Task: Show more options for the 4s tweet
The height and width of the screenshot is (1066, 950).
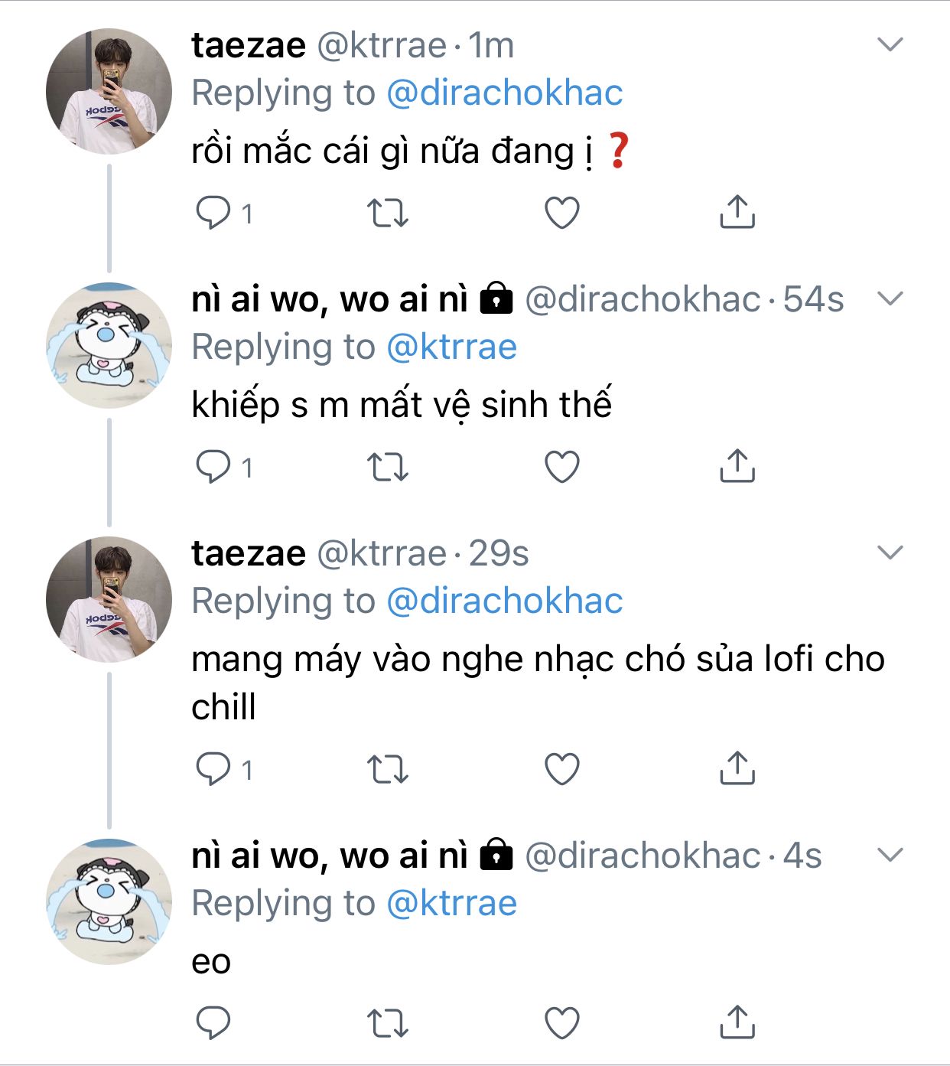Action: [890, 855]
